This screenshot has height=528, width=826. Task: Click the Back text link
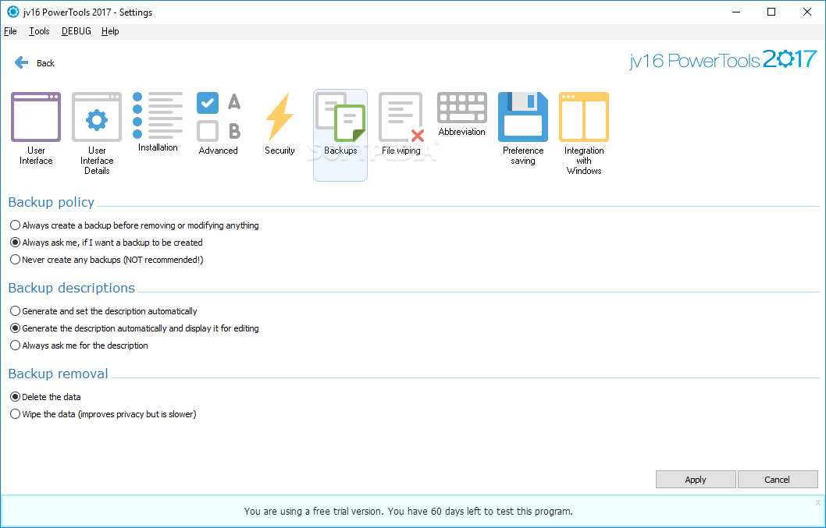(45, 63)
